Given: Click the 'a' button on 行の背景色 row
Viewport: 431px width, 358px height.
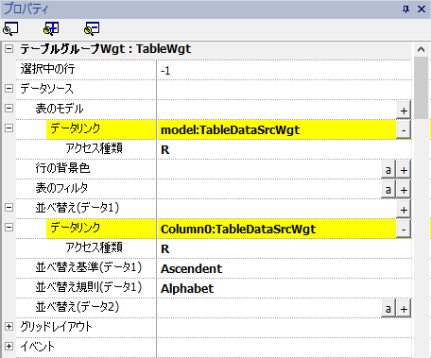Looking at the screenshot, I should (388, 170).
